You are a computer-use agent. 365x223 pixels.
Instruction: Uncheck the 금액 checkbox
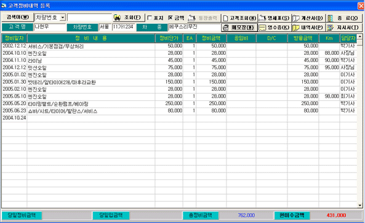170,18
